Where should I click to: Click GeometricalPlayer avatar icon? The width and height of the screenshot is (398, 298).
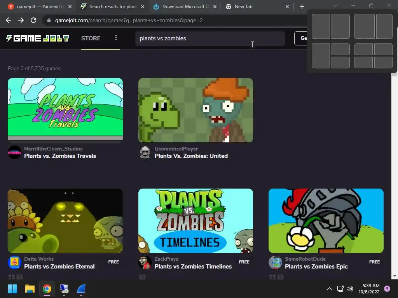[x=145, y=152]
